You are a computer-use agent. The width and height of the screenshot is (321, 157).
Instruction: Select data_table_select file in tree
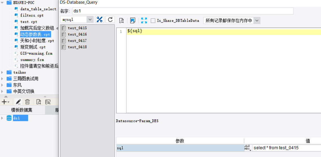point(39,9)
